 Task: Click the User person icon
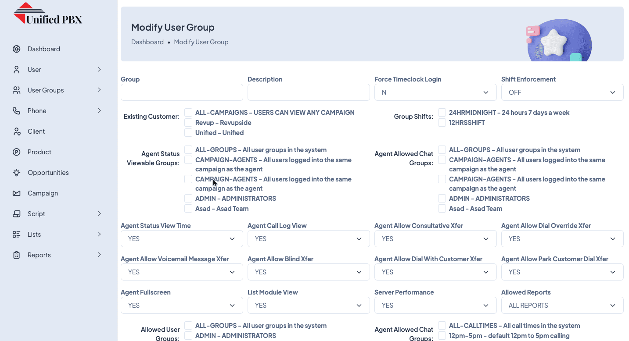17,70
